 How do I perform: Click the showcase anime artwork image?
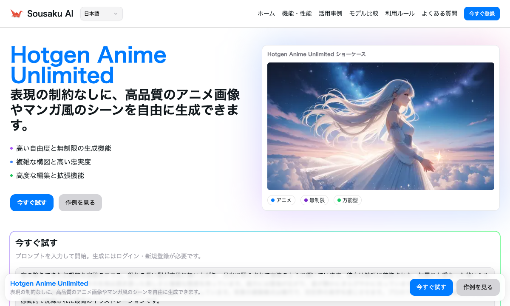click(381, 126)
